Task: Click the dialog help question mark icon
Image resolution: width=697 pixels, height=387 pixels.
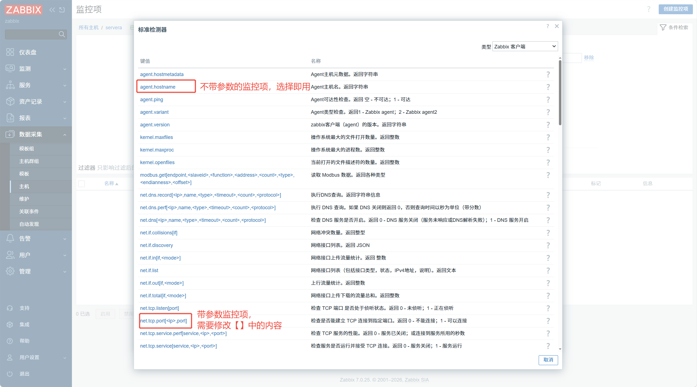Action: point(547,26)
